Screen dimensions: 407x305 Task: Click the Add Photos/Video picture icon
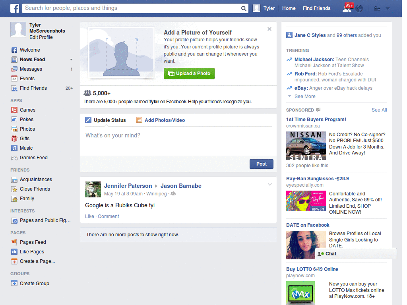(139, 120)
